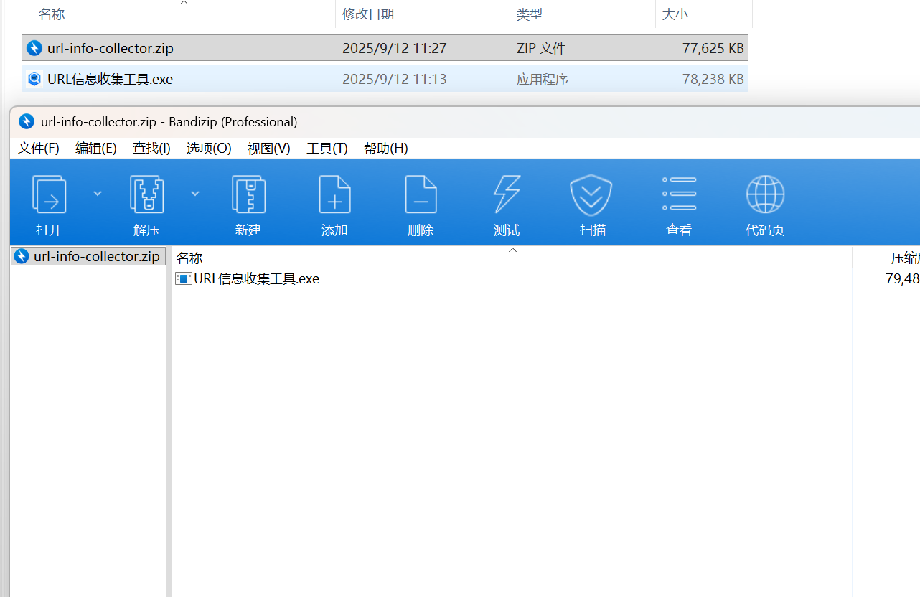This screenshot has width=920, height=597.
Task: Run the Test (测试) archive icon
Action: coord(507,195)
